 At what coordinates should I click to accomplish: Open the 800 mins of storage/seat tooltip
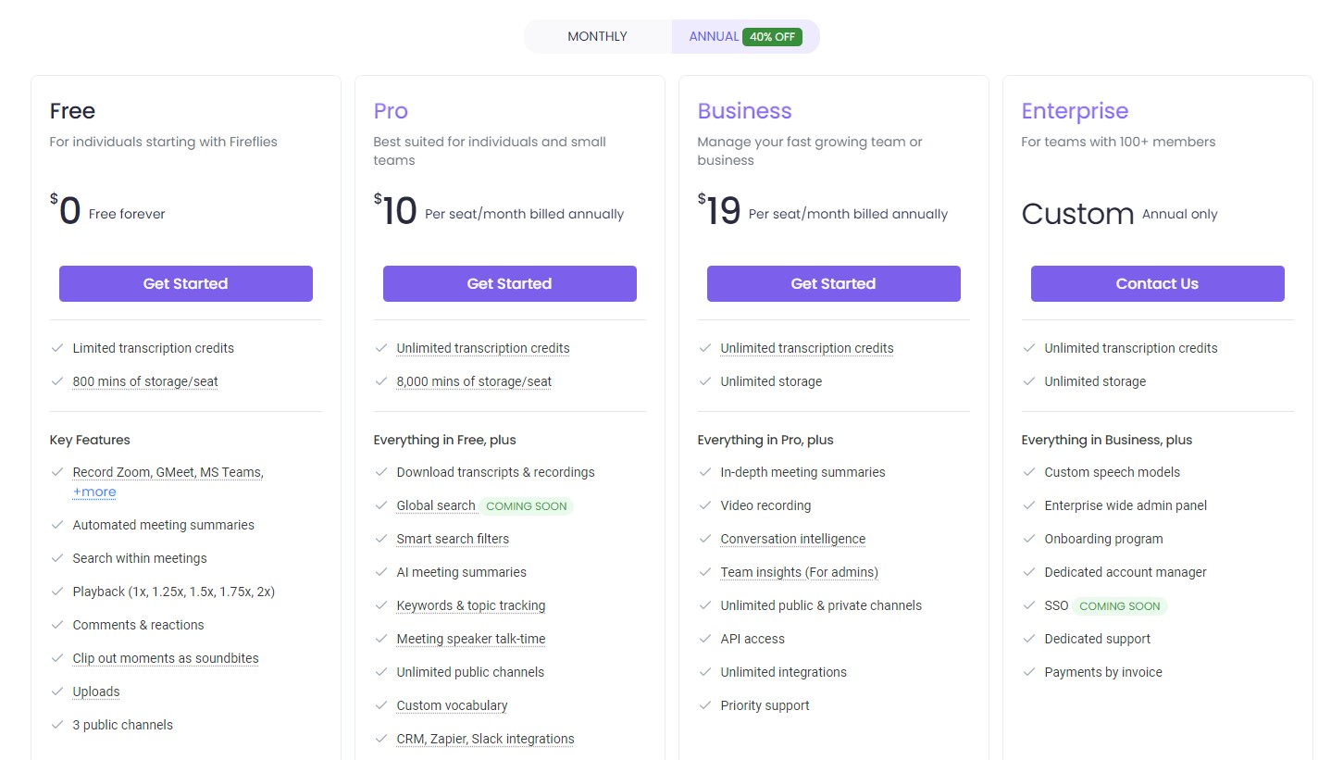[x=145, y=381]
